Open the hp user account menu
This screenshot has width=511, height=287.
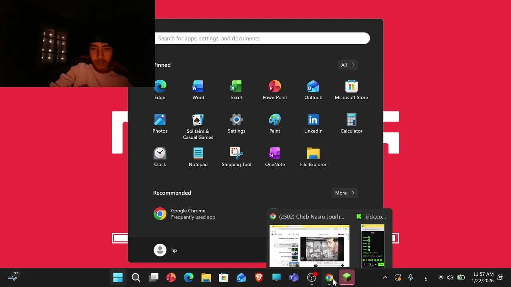coord(165,250)
